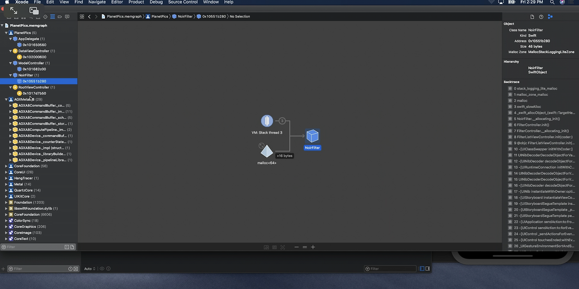Select the Debug navigator icon
Viewport: 579px width, 289px height.
[x=52, y=17]
